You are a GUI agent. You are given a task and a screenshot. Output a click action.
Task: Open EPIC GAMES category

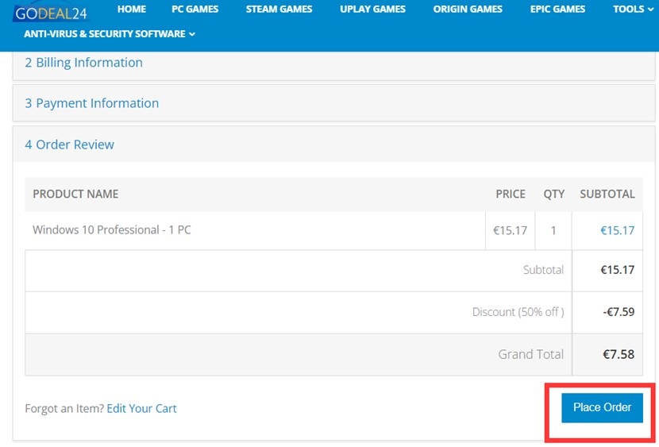tap(557, 10)
